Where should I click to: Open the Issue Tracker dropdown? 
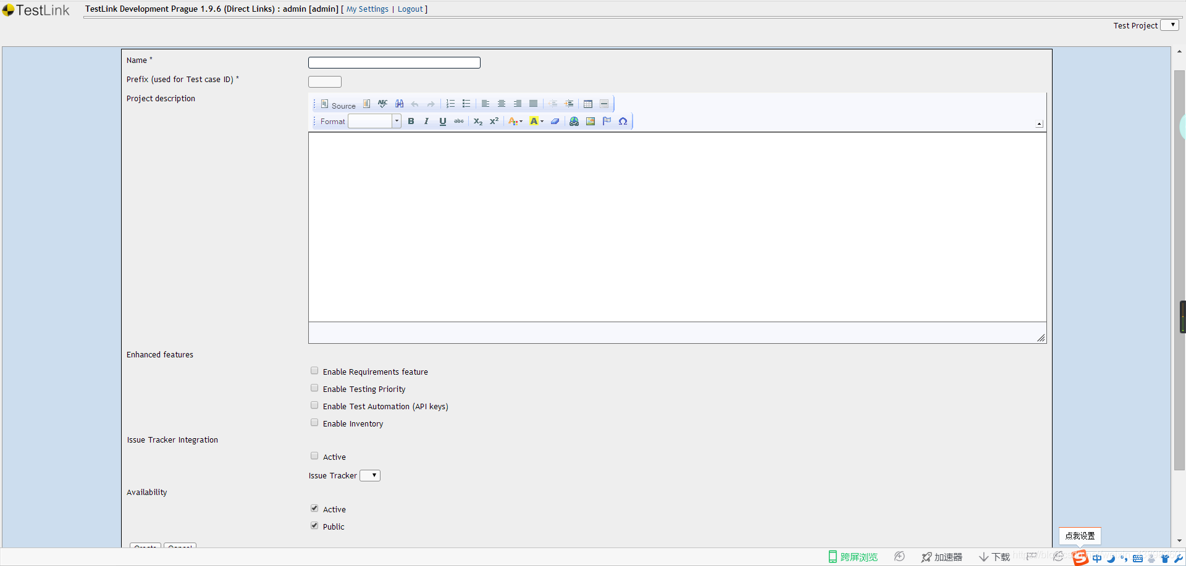point(370,475)
